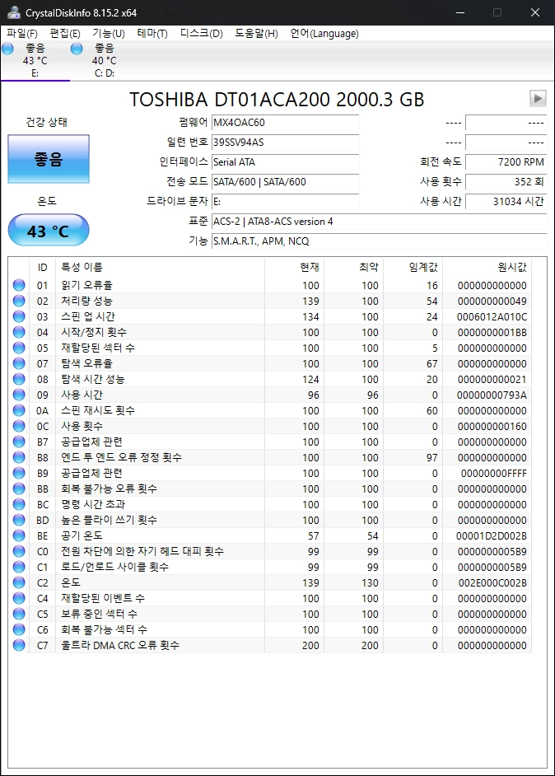Click status orb of row 03 스핀 업 시간
The height and width of the screenshot is (776, 555).
coord(19,316)
